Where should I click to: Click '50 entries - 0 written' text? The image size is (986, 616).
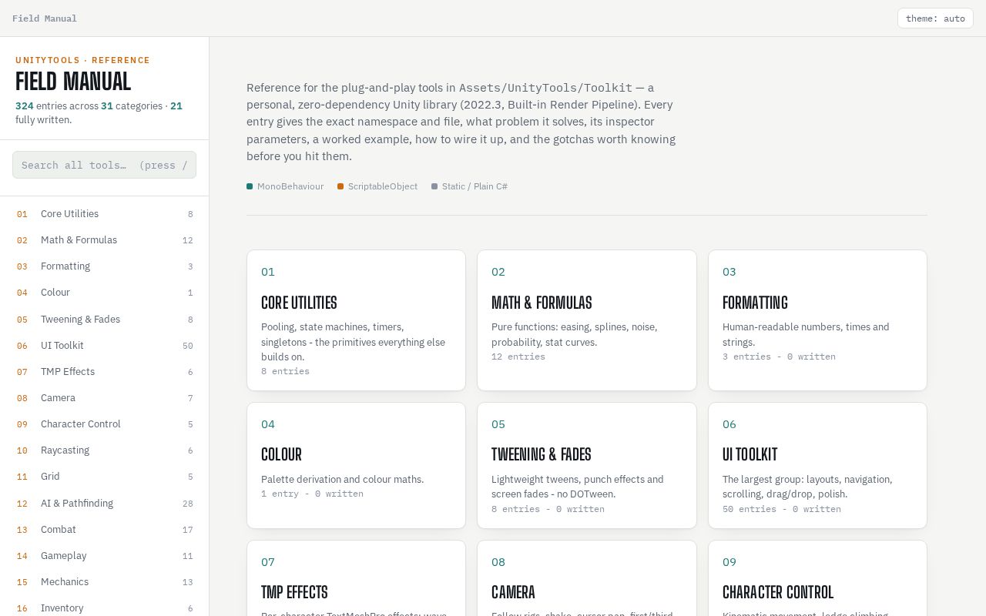point(782,509)
